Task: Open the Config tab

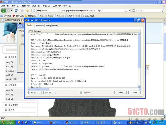Action: click(x=48, y=26)
